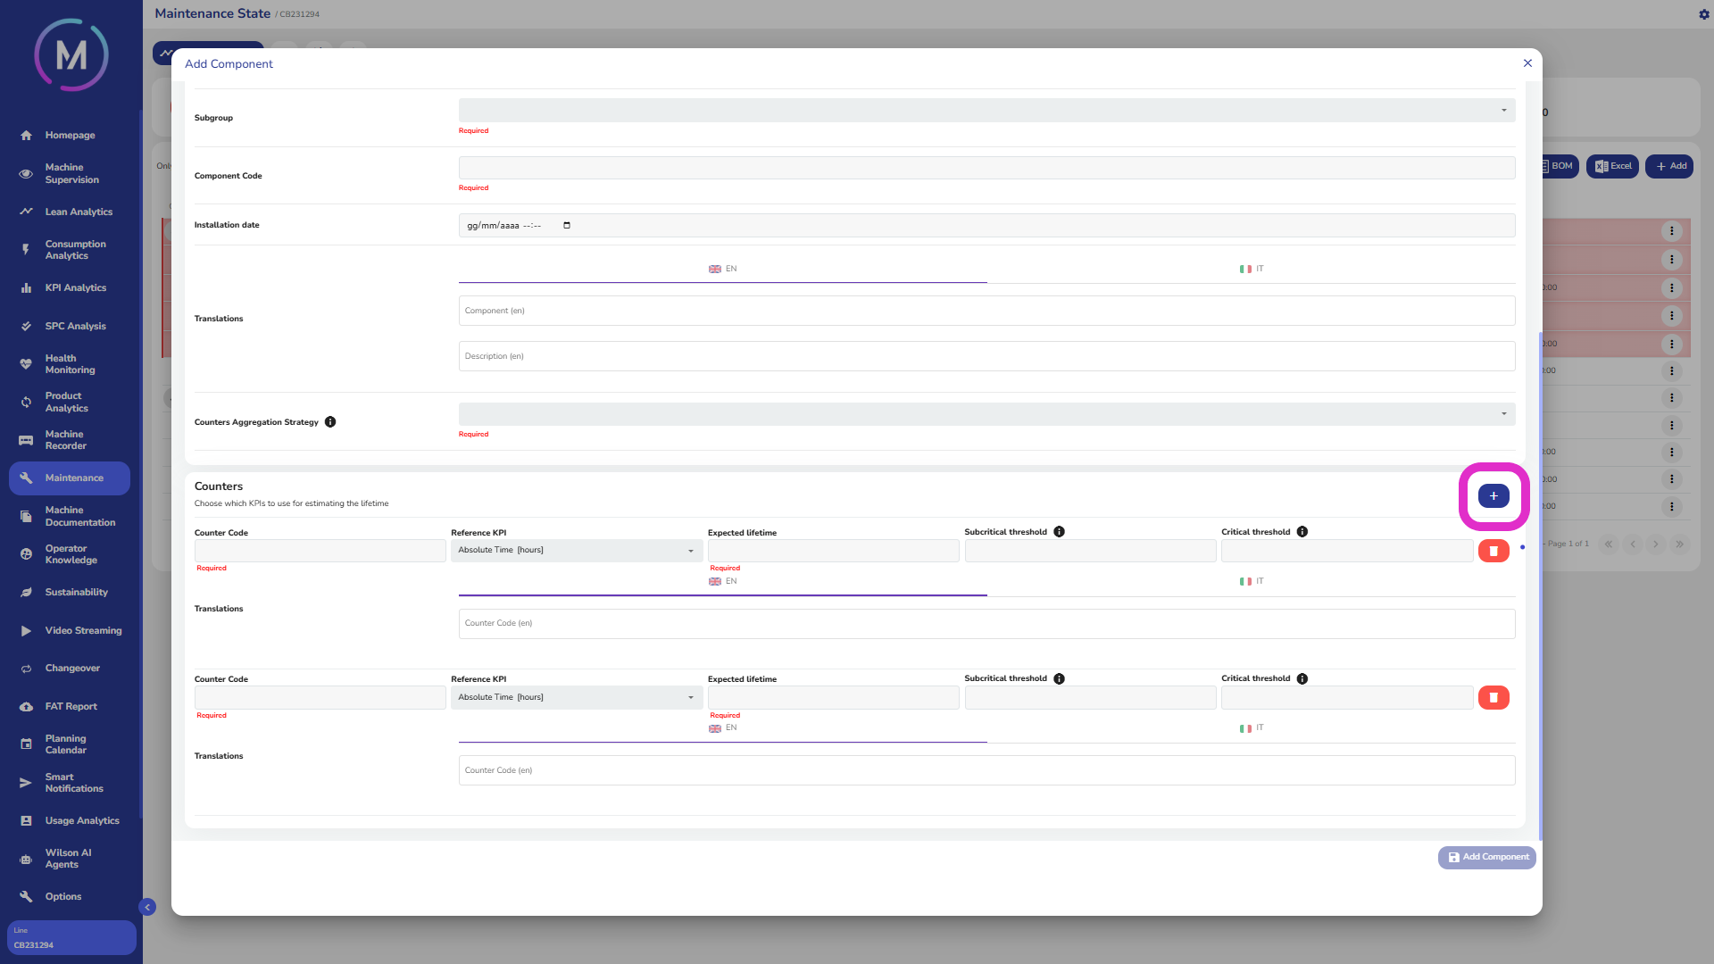Viewport: 1714px width, 964px height.
Task: Open calendar picker in Installation date
Action: click(x=567, y=225)
